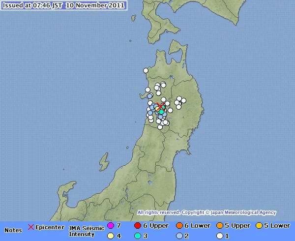Click the "JMA Seismic Intensity" label
The width and height of the screenshot is (295, 241).
pyautogui.click(x=87, y=231)
